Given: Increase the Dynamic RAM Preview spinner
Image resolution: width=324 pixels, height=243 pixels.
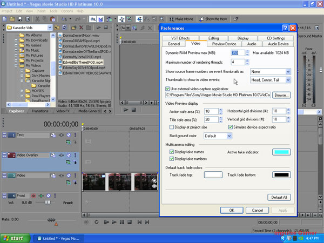Looking at the screenshot, I should pos(247,51).
